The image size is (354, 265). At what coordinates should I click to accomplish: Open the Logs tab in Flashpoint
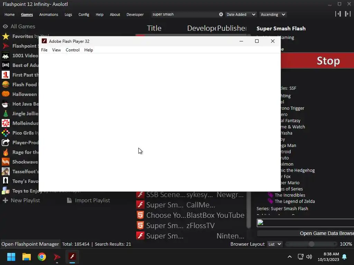coord(68,14)
